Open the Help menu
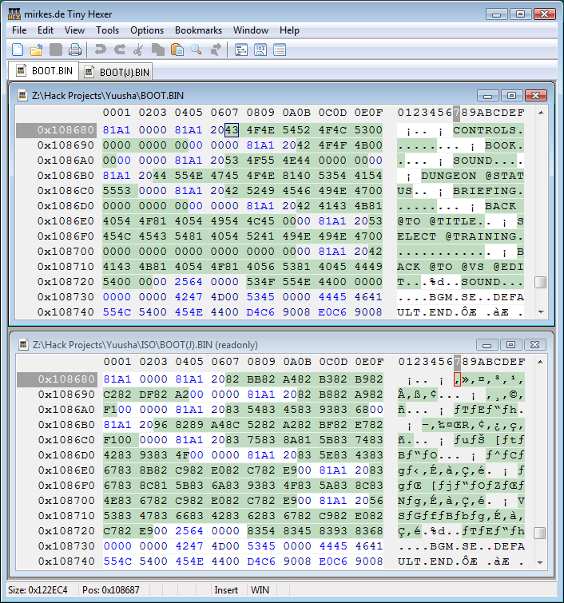This screenshot has height=603, width=564. coord(289,30)
